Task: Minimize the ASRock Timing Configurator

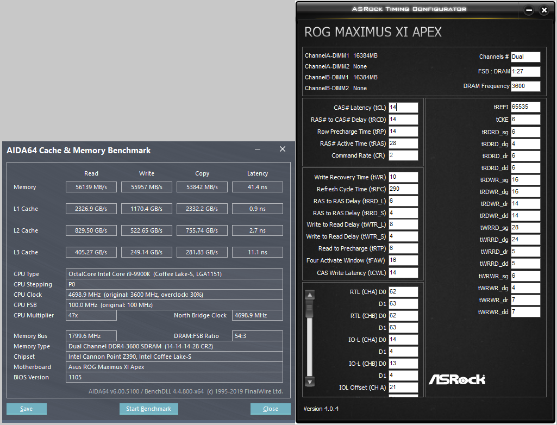Action: pos(529,10)
